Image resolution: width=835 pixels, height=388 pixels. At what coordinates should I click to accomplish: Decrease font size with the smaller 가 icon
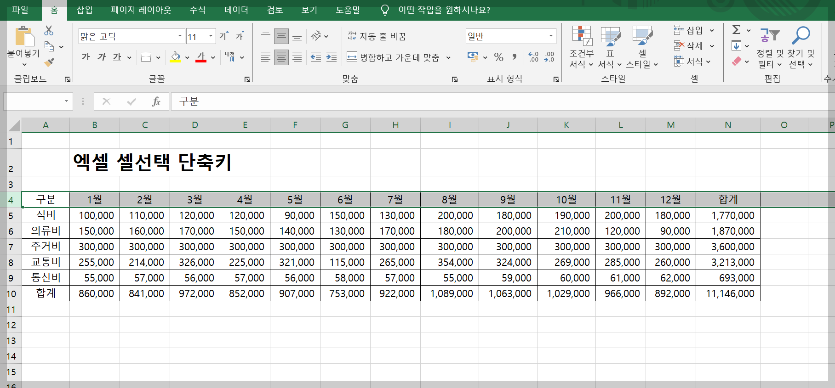(x=240, y=36)
